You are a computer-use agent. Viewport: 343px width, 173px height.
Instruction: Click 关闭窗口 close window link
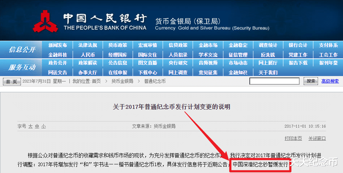(317, 138)
